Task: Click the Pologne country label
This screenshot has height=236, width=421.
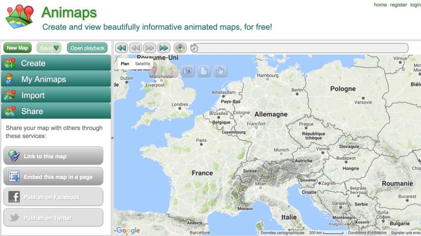Action: (343, 89)
